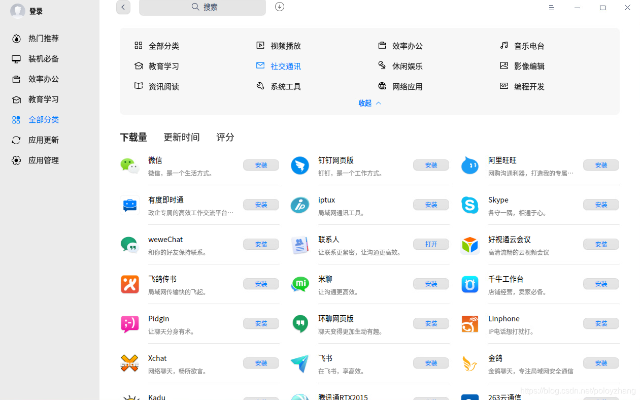The height and width of the screenshot is (400, 640).
Task: Open the hamburger menu in title bar
Action: pos(552,8)
